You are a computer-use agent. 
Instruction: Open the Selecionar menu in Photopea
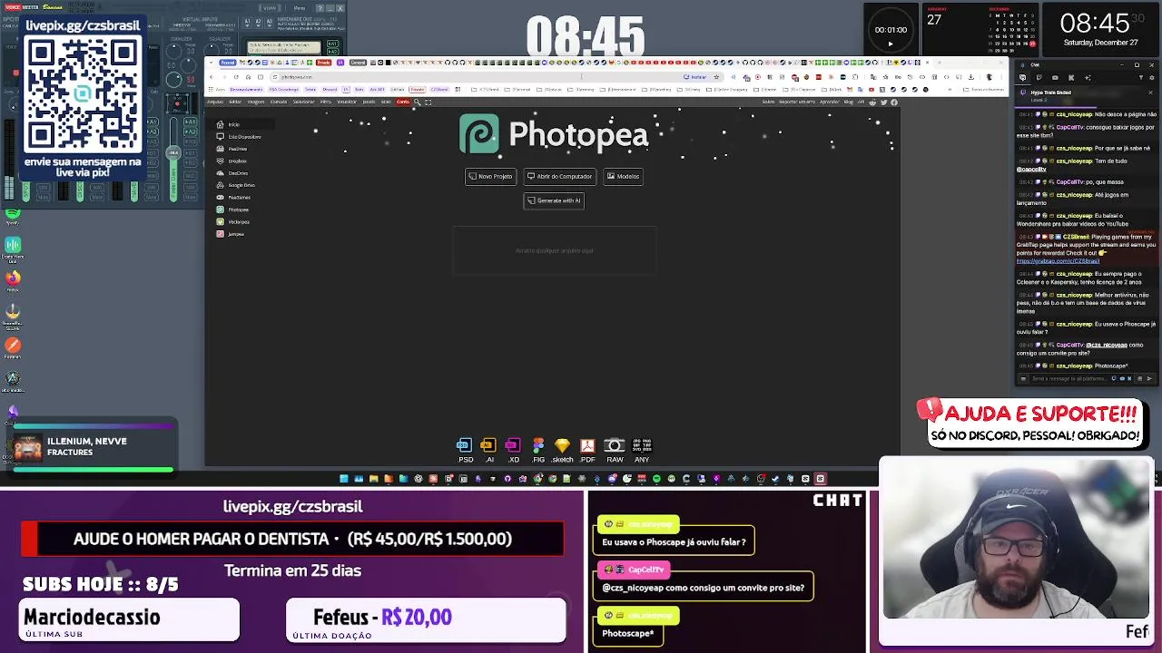303,102
